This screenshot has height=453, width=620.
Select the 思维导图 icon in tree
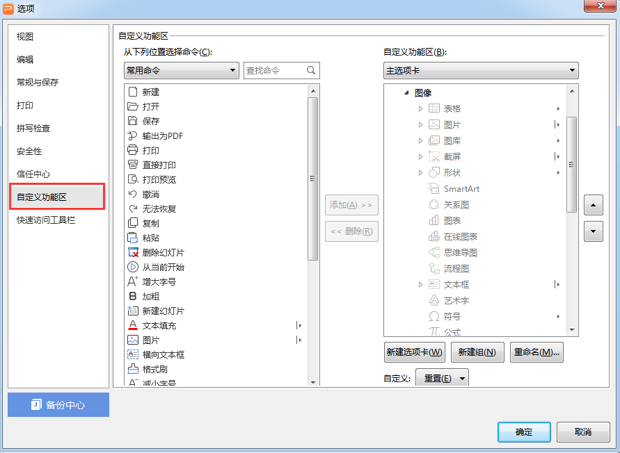click(x=434, y=252)
